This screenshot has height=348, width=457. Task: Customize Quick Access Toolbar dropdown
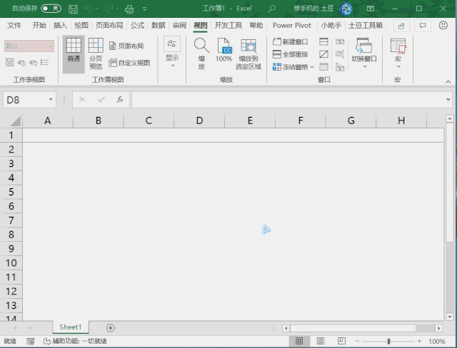pos(144,9)
